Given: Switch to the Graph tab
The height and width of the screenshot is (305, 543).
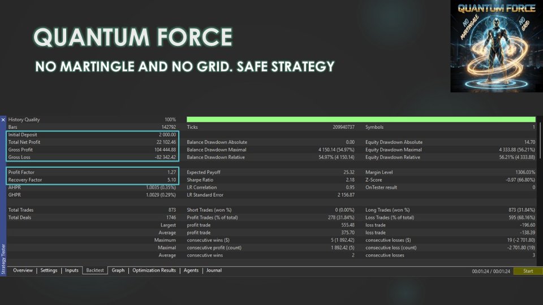Looking at the screenshot, I should [x=118, y=271].
